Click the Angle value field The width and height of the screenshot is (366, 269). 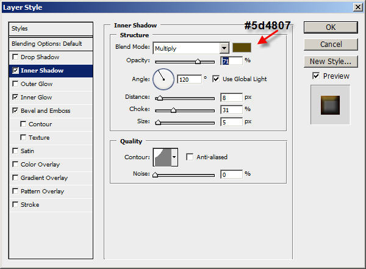point(189,79)
